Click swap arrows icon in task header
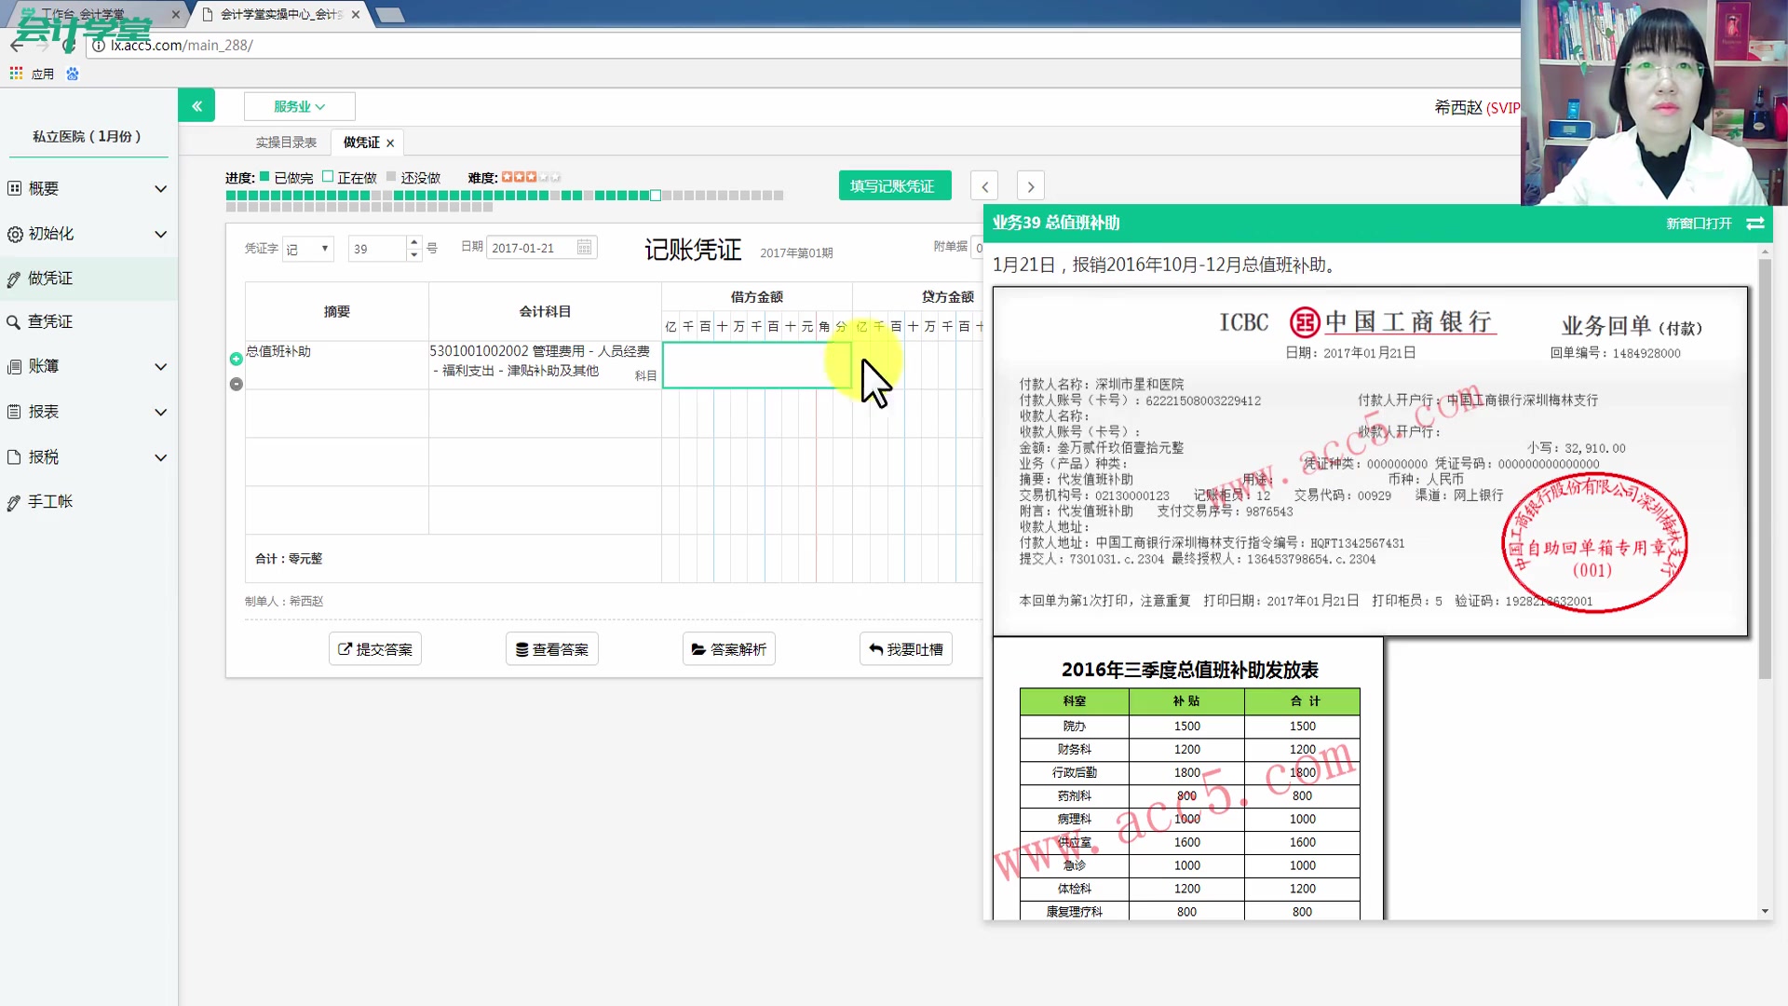 [1754, 224]
